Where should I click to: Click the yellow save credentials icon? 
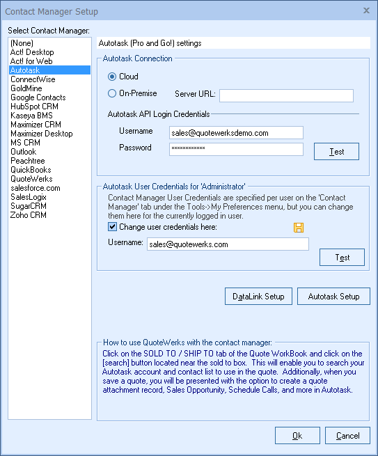click(299, 228)
